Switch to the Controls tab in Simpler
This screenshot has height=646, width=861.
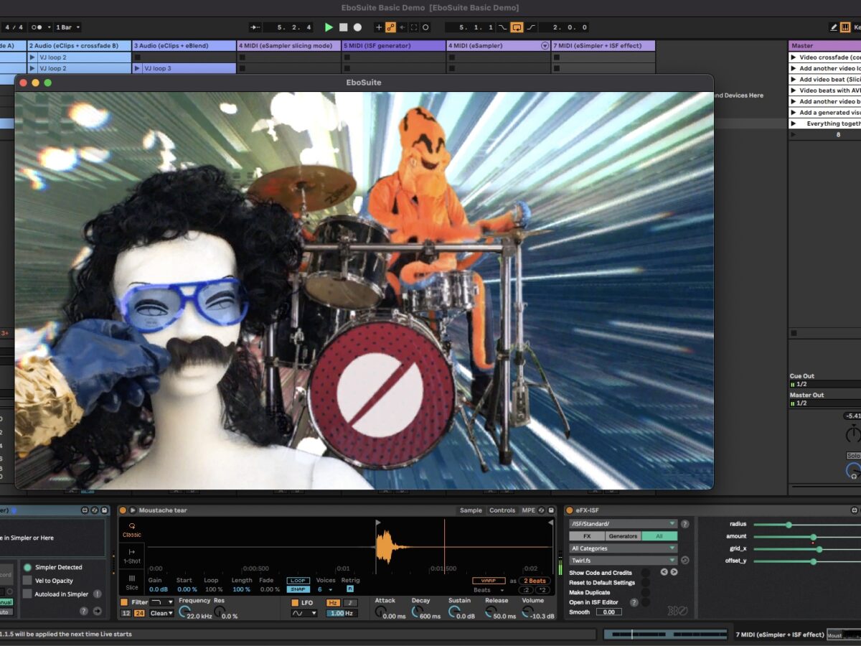(502, 510)
